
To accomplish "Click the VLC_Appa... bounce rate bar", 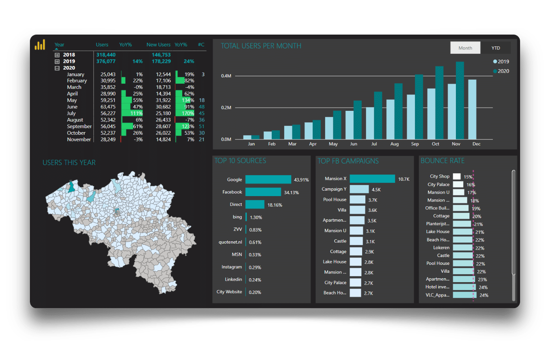I will pyautogui.click(x=465, y=295).
